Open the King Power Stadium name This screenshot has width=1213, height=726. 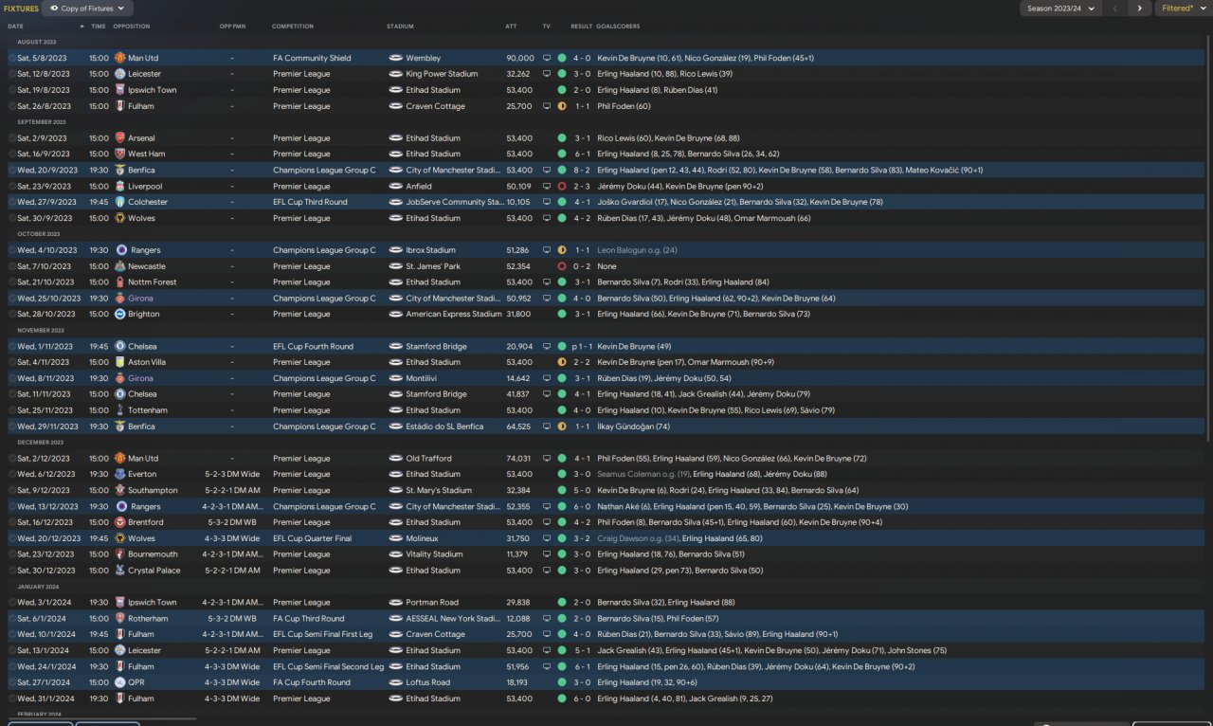[x=442, y=74]
